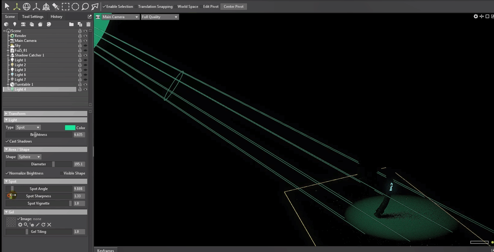The width and height of the screenshot is (494, 252).
Task: Click the Brightness slider
Action: 39,135
